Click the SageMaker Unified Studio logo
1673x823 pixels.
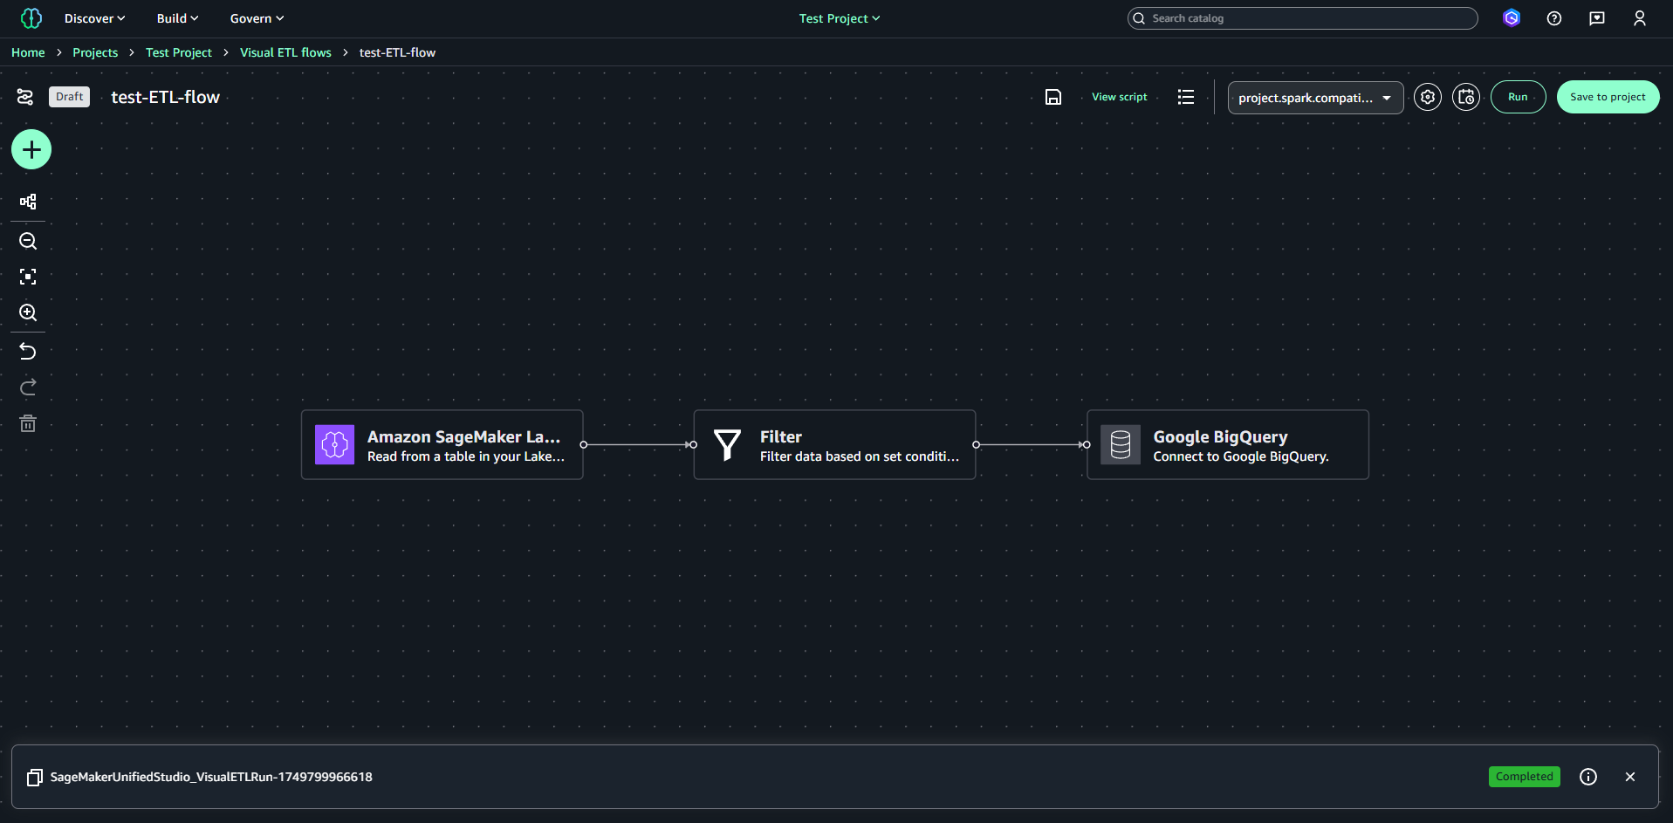point(31,18)
